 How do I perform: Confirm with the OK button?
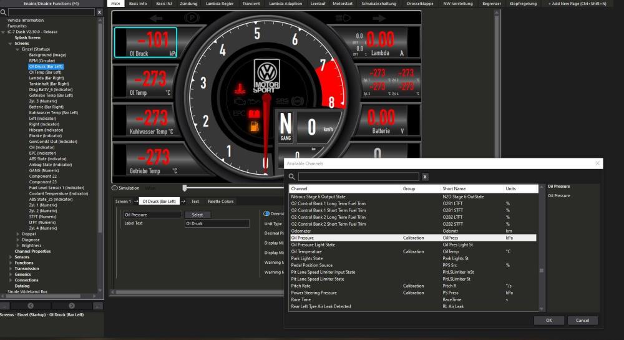[548, 321]
